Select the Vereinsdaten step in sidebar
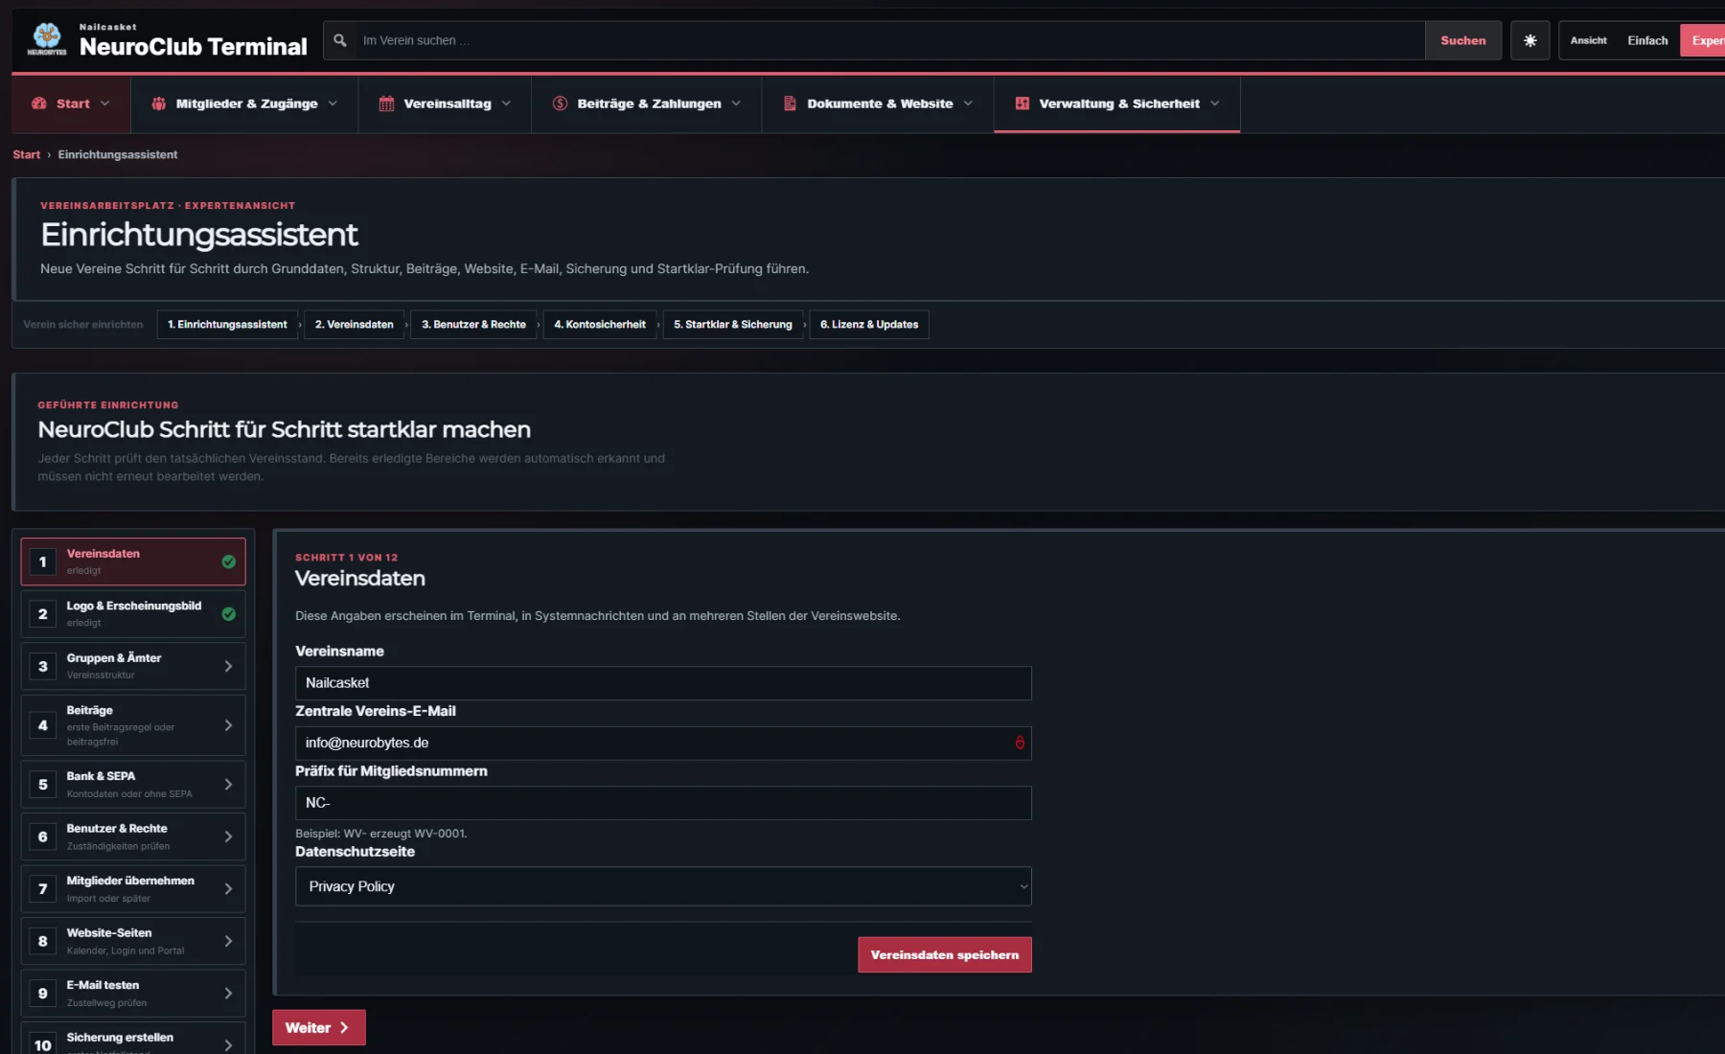Screen dimensions: 1725x1054 [133, 561]
